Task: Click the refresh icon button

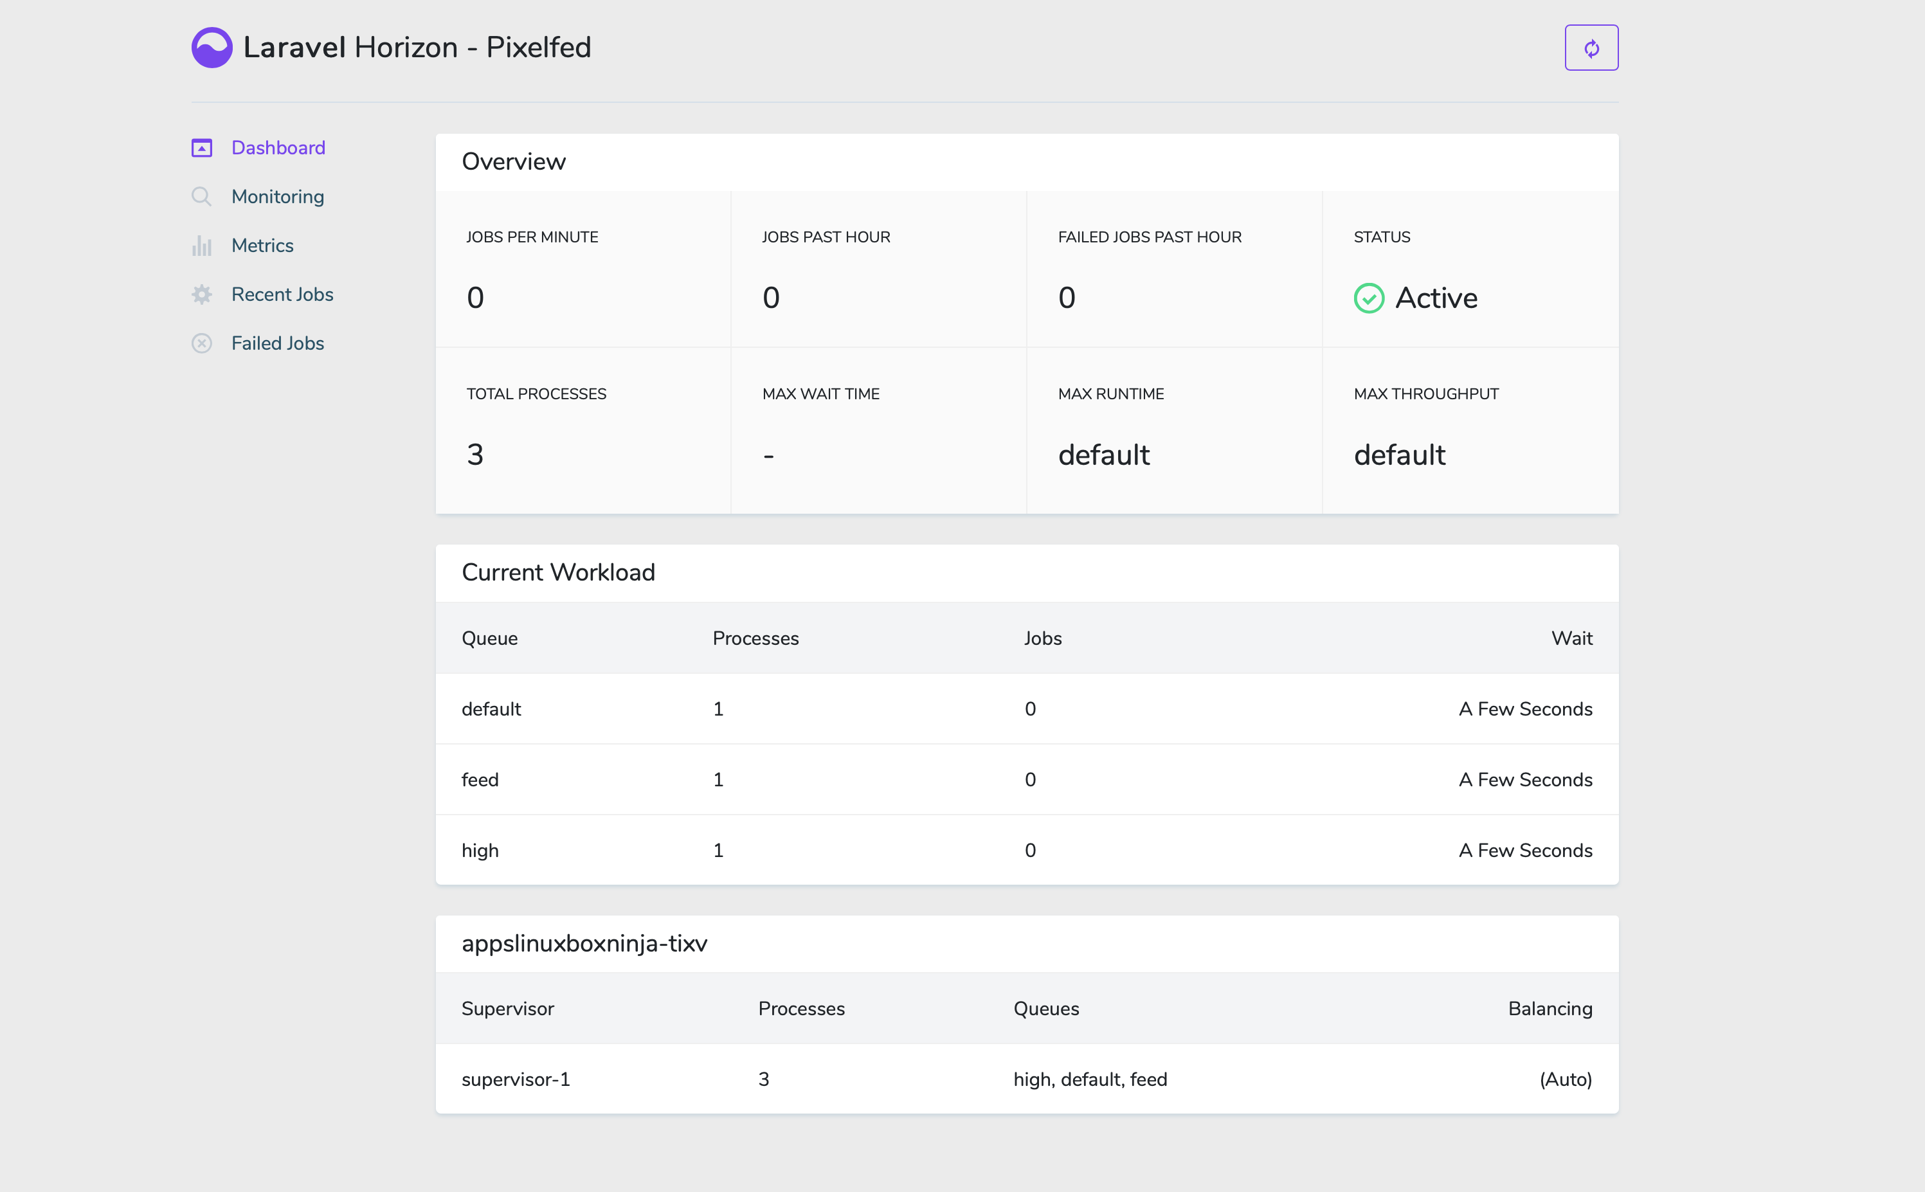Action: click(1591, 48)
